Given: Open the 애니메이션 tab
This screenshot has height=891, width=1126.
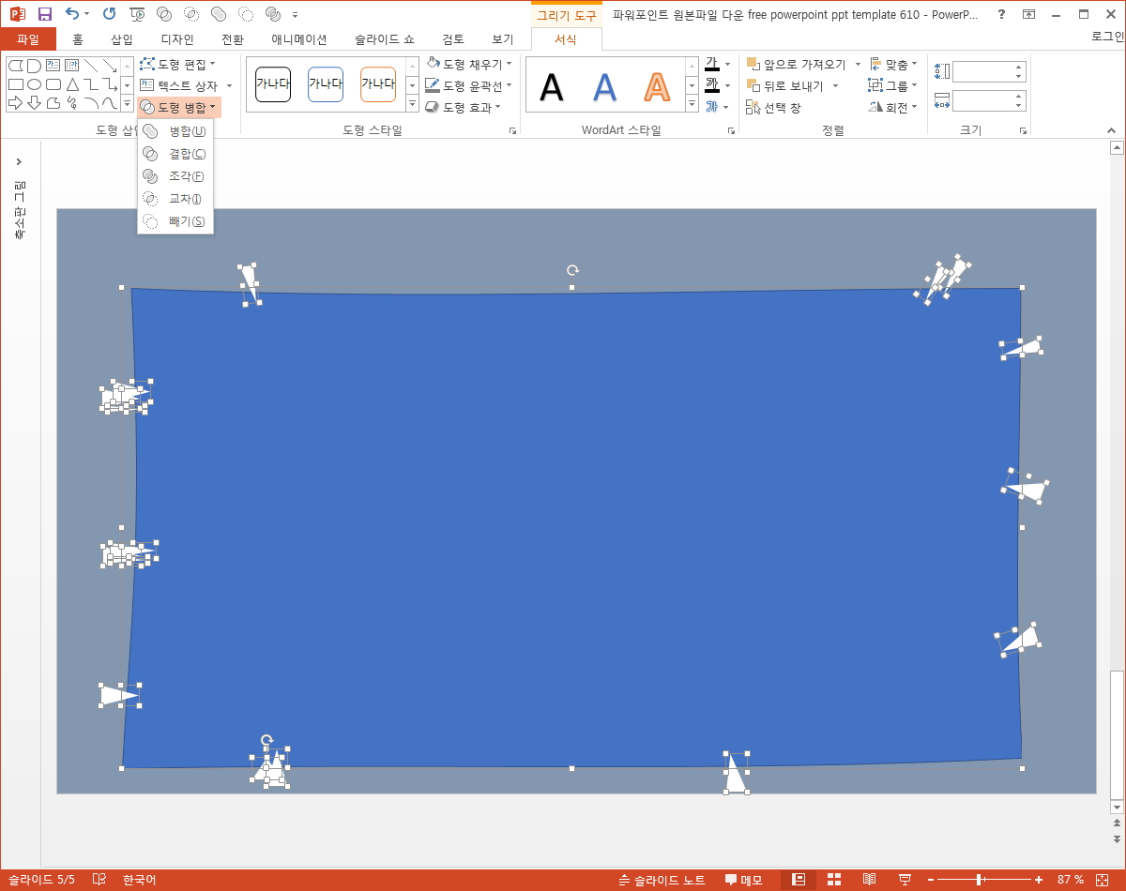Looking at the screenshot, I should (299, 39).
